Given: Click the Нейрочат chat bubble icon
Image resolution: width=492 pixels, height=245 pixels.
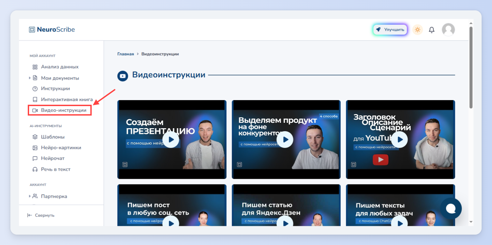Looking at the screenshot, I should [x=35, y=158].
